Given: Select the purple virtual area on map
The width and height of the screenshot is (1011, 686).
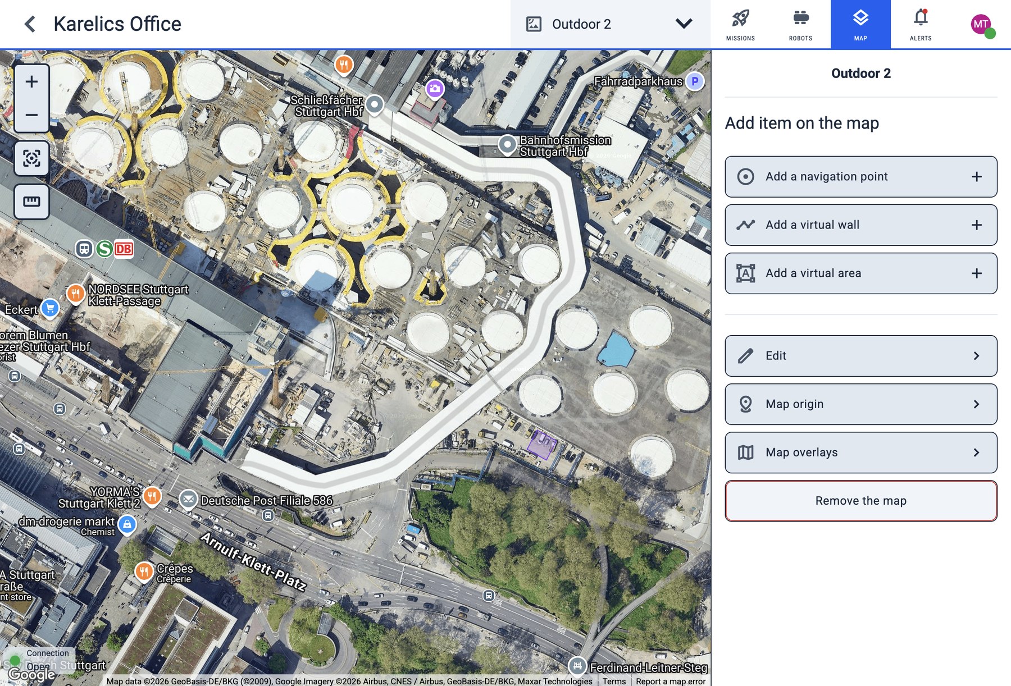Looking at the screenshot, I should pos(541,445).
